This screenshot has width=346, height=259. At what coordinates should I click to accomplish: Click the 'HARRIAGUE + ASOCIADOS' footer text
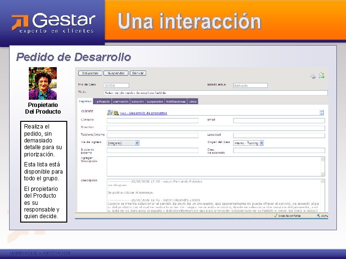click(x=40, y=254)
